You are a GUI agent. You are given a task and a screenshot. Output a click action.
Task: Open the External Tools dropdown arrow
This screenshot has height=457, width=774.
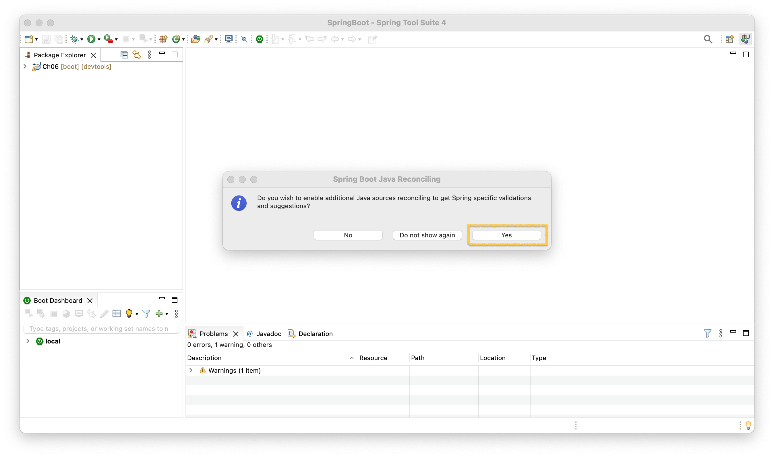click(116, 40)
